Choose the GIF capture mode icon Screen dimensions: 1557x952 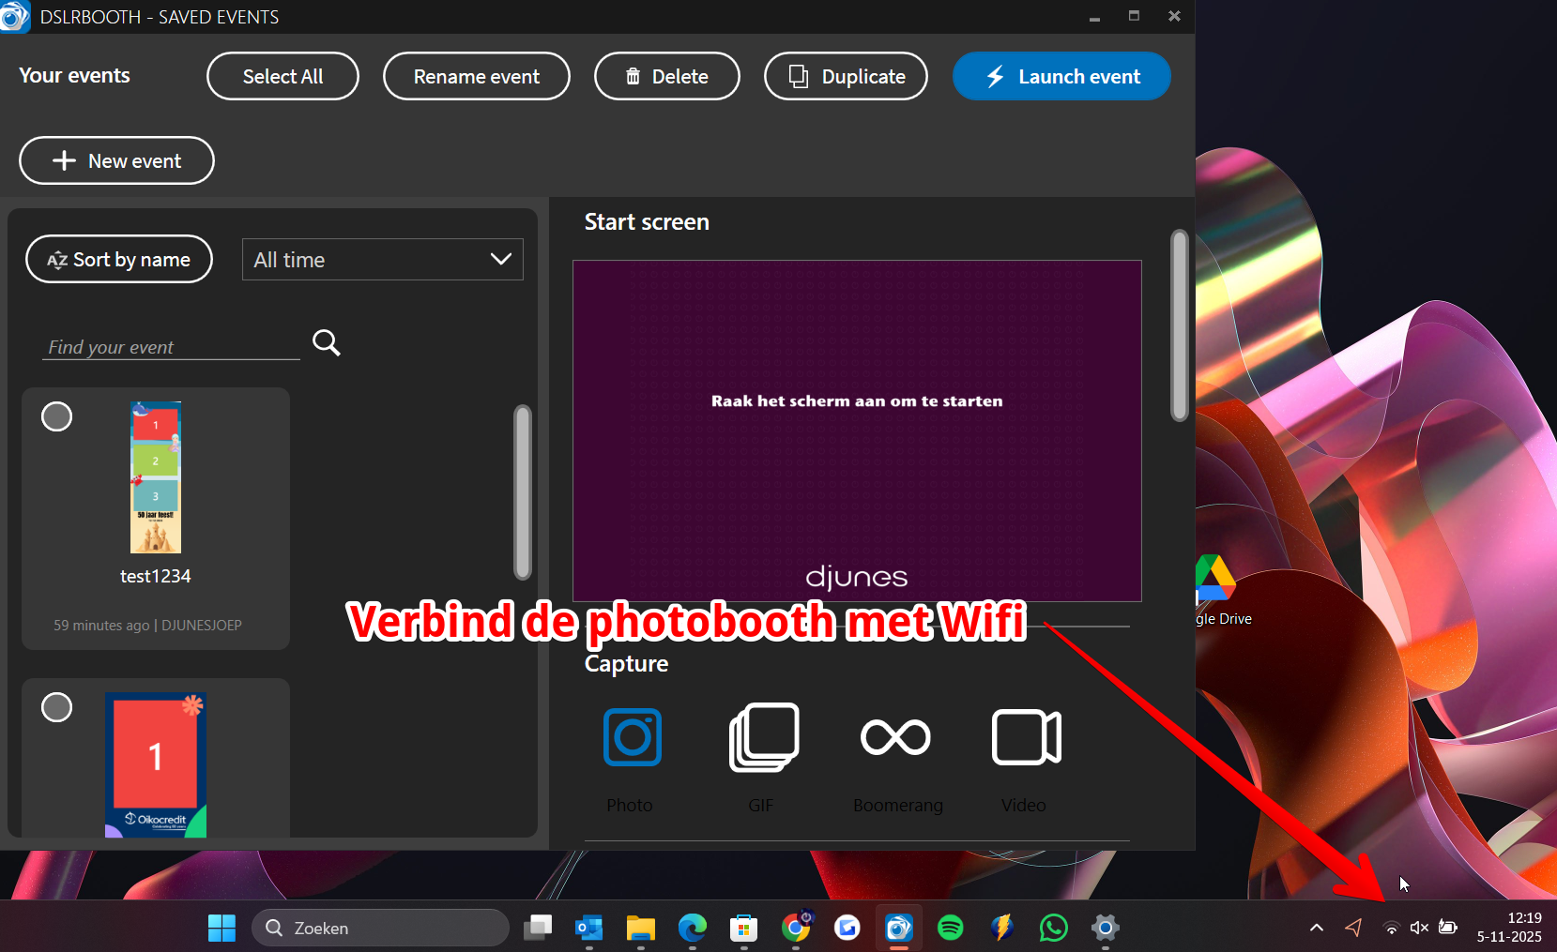(764, 738)
